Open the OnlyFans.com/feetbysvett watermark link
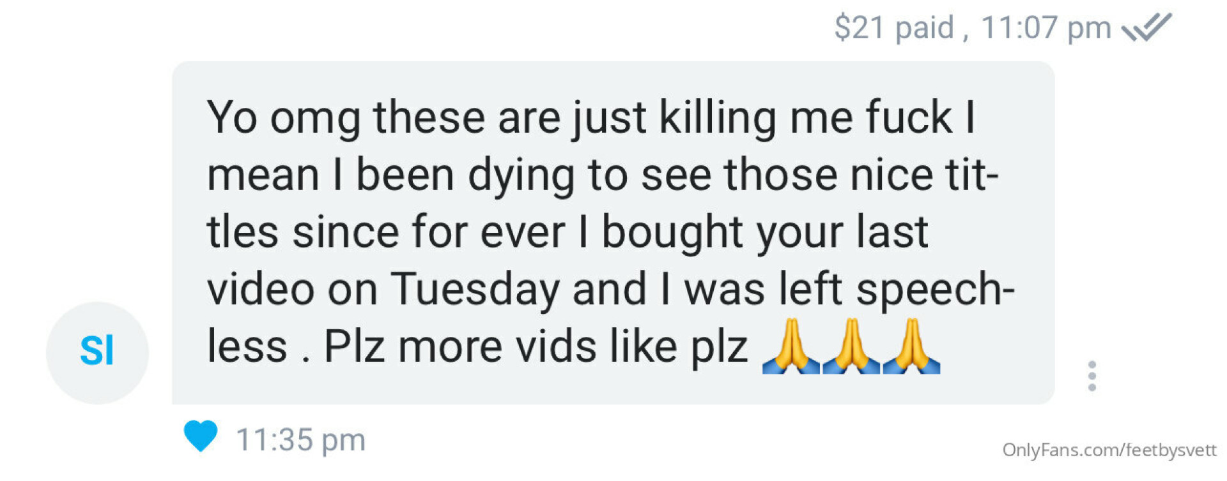Image resolution: width=1227 pixels, height=481 pixels. pyautogui.click(x=1109, y=450)
